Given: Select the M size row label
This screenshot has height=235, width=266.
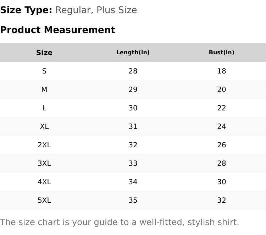Looking at the screenshot, I should (44, 89).
